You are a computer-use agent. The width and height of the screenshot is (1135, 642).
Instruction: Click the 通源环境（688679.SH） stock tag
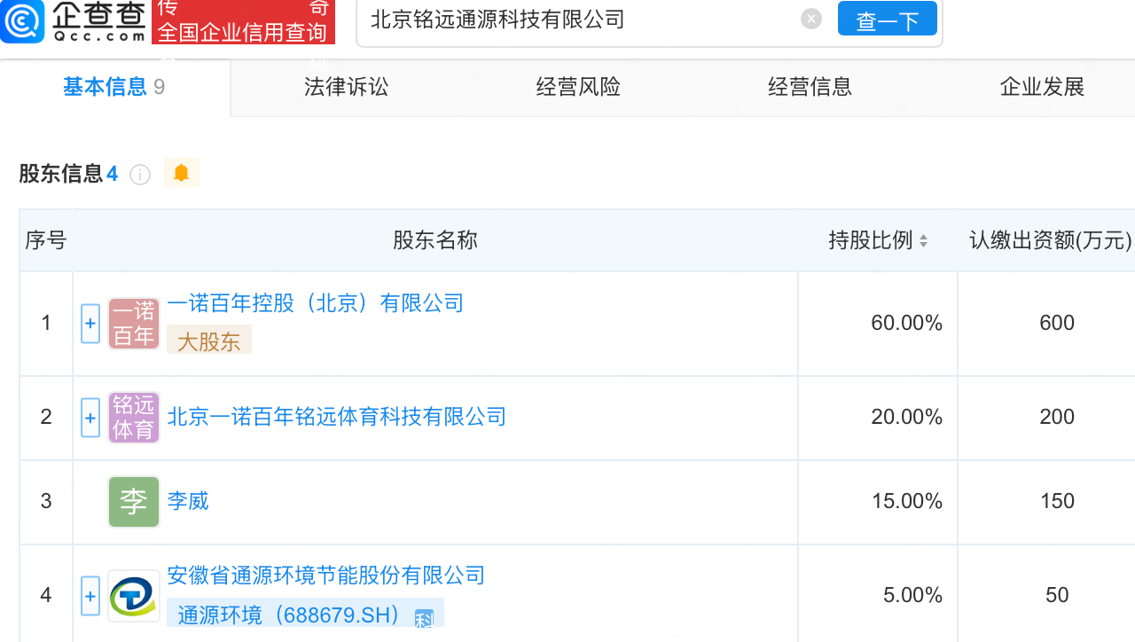(x=305, y=614)
